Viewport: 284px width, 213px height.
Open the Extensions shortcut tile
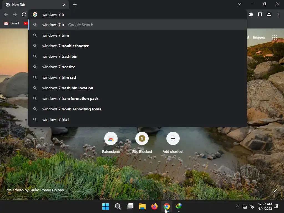point(111,143)
